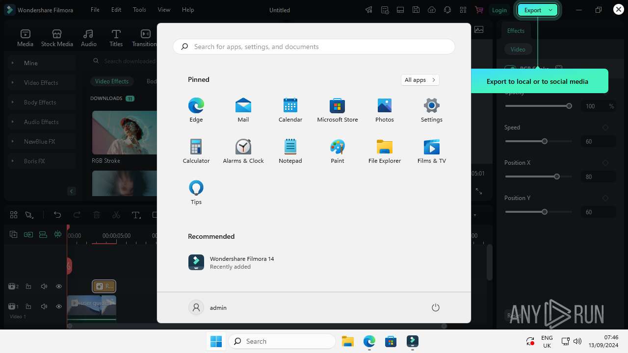The image size is (628, 353).
Task: Open Microsoft Store in pinned apps grid
Action: coord(338,110)
